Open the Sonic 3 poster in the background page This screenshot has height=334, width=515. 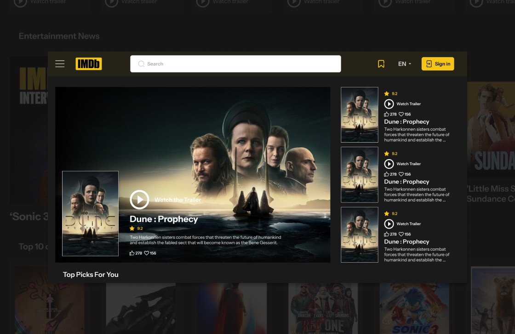414,308
